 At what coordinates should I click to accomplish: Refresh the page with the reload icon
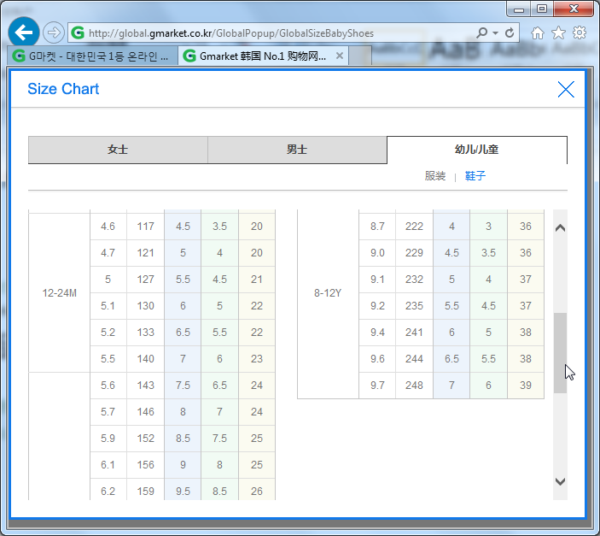tap(510, 33)
